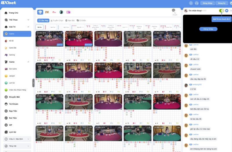Click Đăng Nhập in the top header
232x152 pixels.
(207, 3)
